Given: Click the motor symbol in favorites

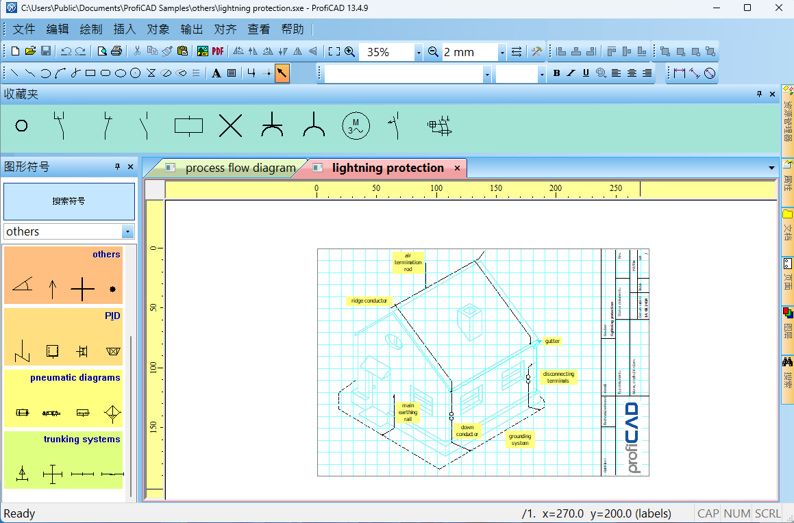Looking at the screenshot, I should [356, 126].
